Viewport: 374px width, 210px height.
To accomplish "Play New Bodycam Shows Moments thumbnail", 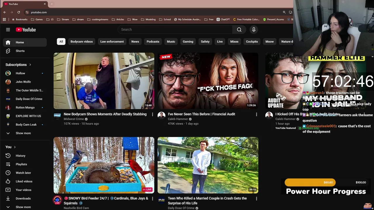I will point(104,81).
